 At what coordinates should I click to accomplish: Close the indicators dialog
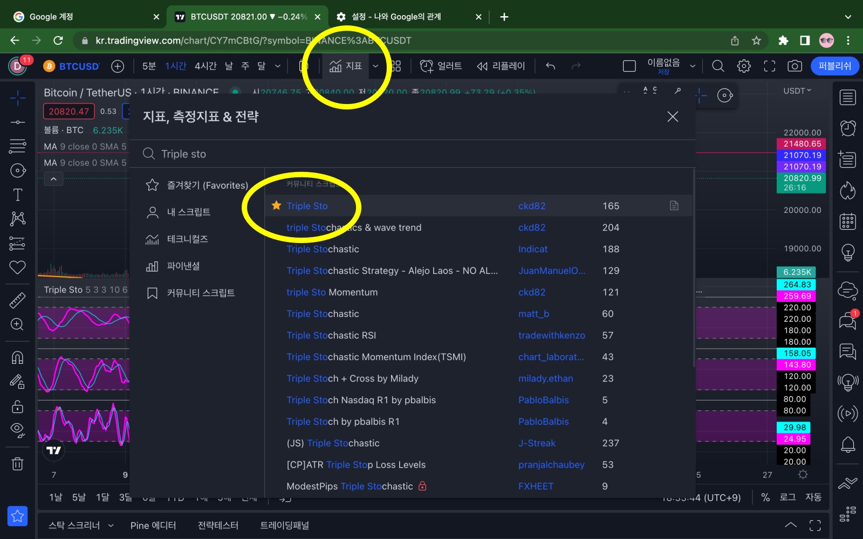673,116
